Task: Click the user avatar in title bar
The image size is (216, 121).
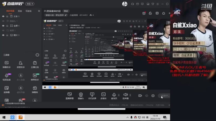Action: click(125, 4)
